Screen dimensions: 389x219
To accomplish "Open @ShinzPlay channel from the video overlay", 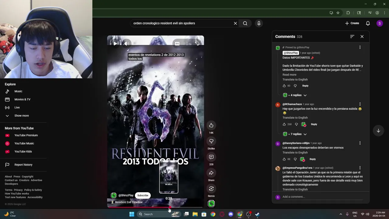I will pos(126,195).
